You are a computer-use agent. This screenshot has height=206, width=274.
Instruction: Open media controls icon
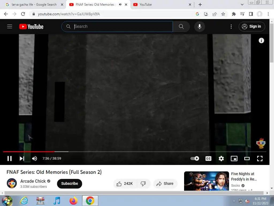(242, 14)
